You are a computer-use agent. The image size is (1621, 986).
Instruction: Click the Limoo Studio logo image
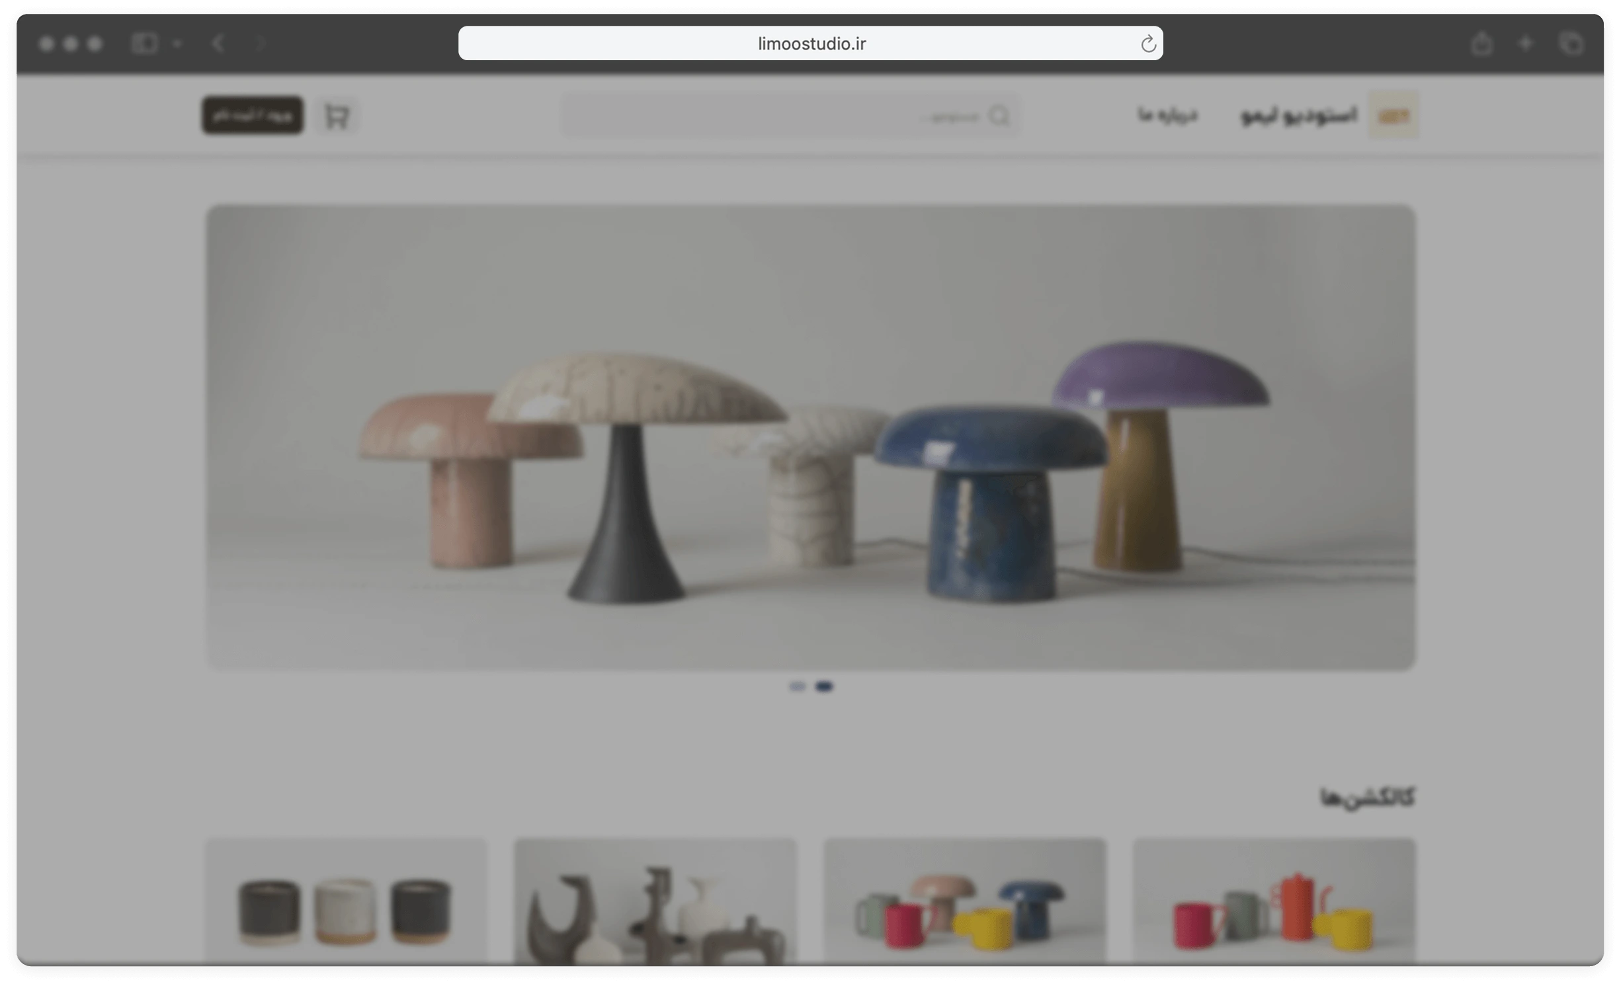(1393, 115)
